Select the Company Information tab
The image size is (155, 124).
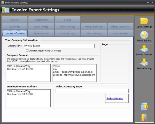click(15, 33)
